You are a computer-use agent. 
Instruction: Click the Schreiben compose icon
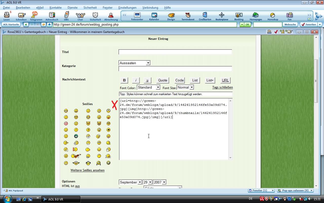click(21, 16)
